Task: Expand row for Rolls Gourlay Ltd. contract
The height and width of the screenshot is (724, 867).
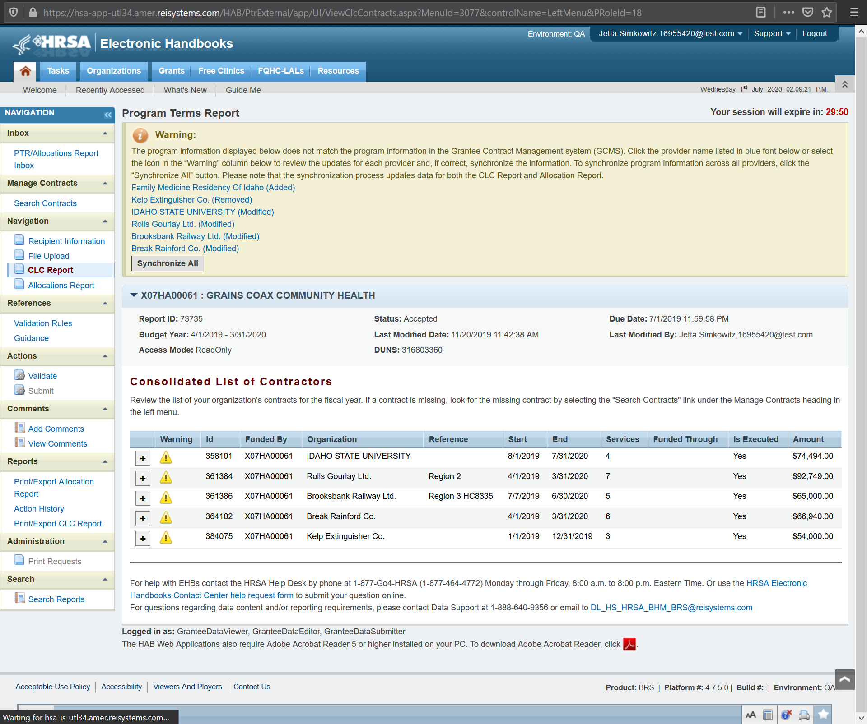Action: click(x=143, y=478)
